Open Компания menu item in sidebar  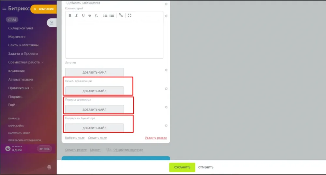(x=16, y=71)
